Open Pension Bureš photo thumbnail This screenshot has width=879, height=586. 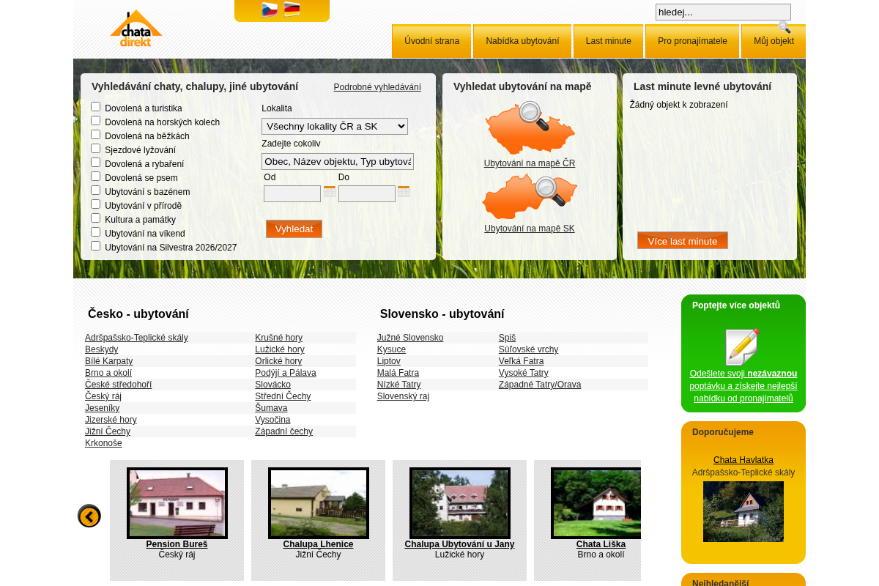[177, 503]
